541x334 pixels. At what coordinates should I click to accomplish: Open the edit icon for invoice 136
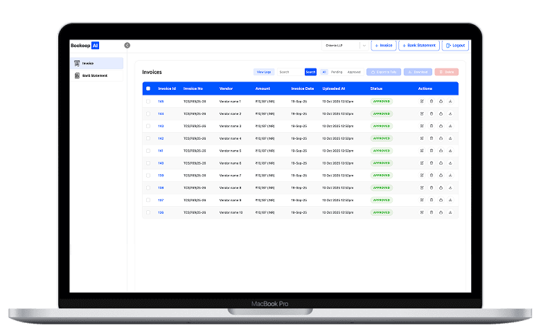[x=422, y=212]
